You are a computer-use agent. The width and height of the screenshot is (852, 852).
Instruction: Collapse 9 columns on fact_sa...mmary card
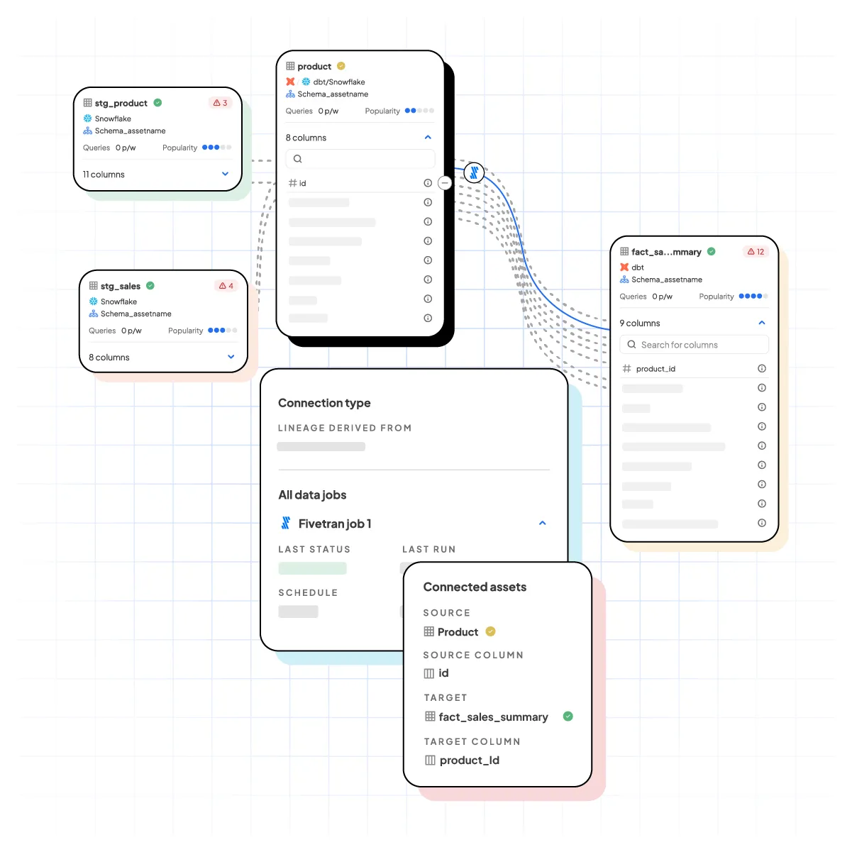pyautogui.click(x=762, y=323)
